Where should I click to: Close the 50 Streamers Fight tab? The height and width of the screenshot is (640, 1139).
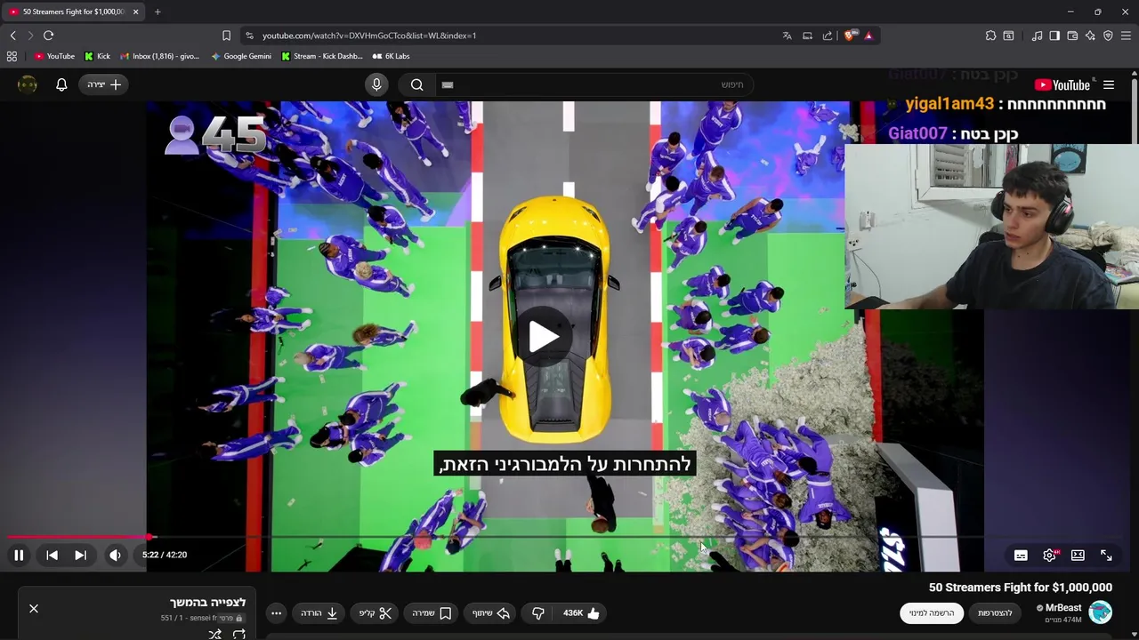(135, 12)
